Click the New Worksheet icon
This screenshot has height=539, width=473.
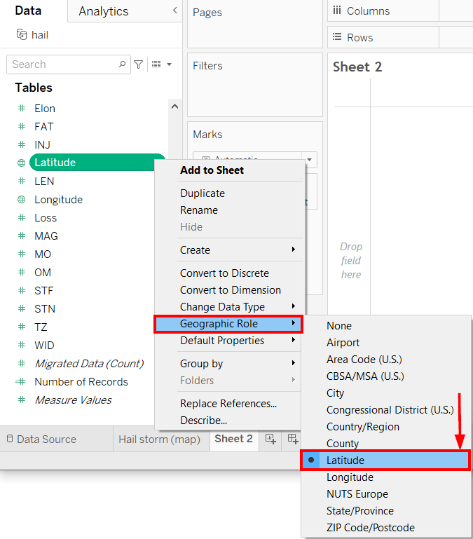[x=270, y=439]
